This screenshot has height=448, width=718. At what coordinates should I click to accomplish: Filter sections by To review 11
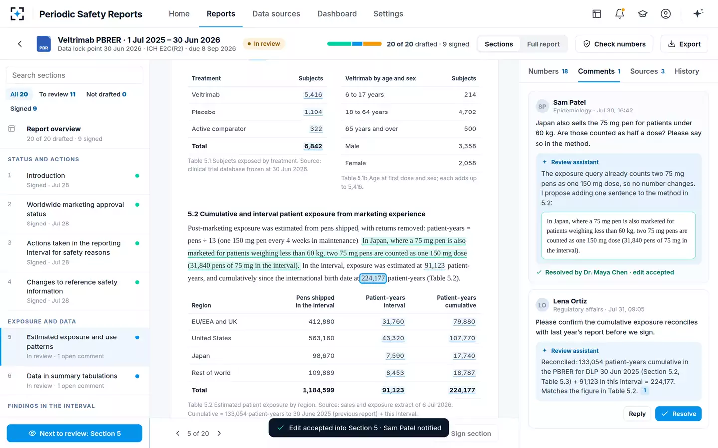pyautogui.click(x=57, y=94)
